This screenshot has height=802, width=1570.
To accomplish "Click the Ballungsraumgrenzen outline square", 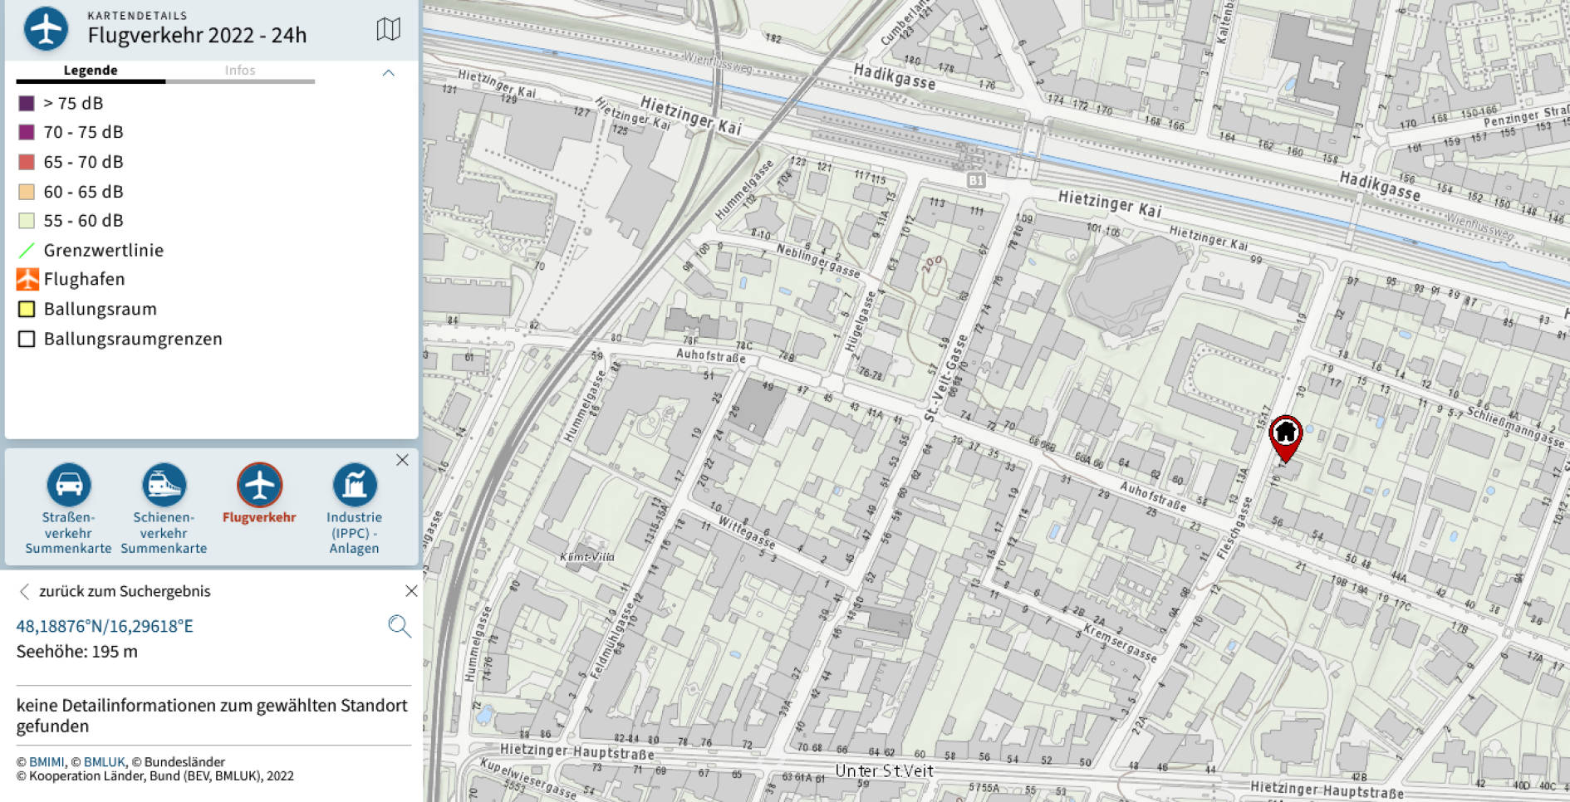I will pyautogui.click(x=27, y=339).
